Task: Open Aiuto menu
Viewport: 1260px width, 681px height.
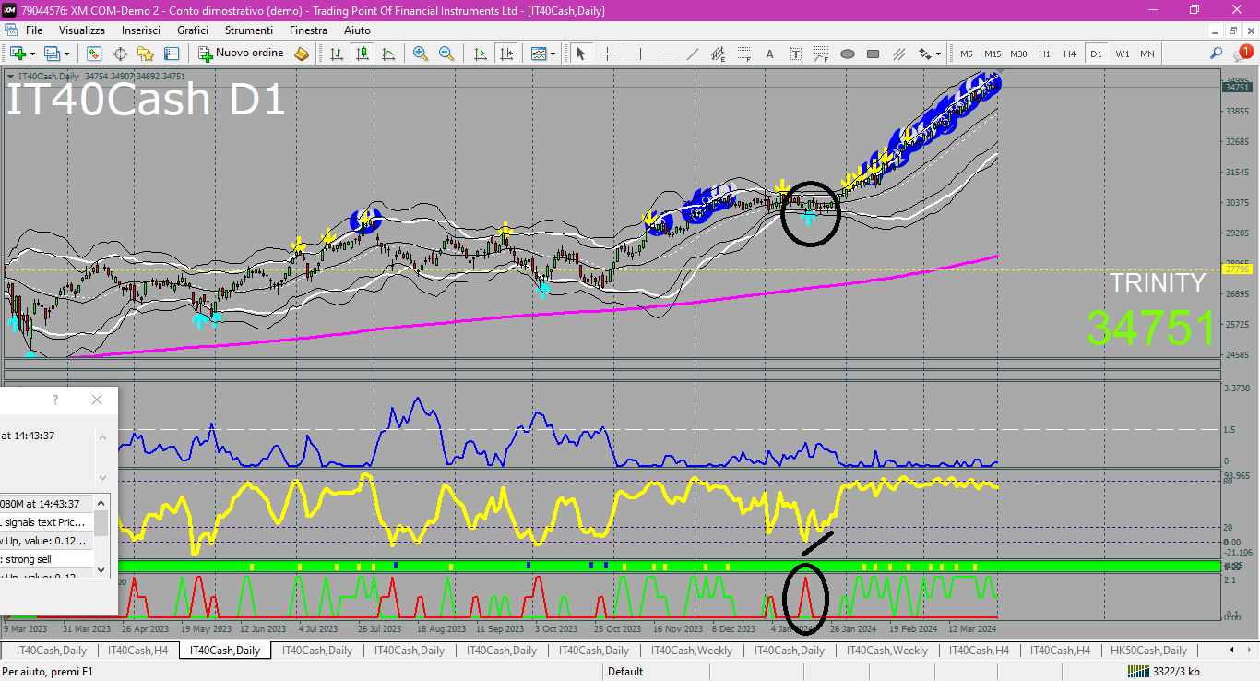Action: tap(357, 30)
